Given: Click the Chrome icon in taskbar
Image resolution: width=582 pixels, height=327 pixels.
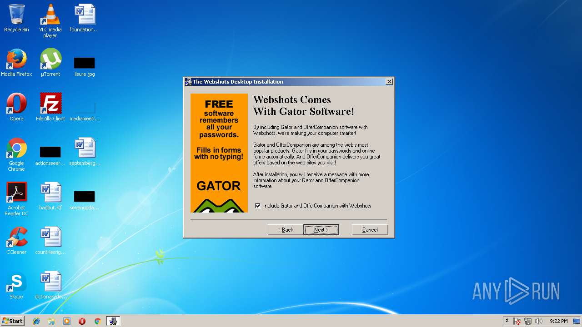Looking at the screenshot, I should [x=97, y=321].
